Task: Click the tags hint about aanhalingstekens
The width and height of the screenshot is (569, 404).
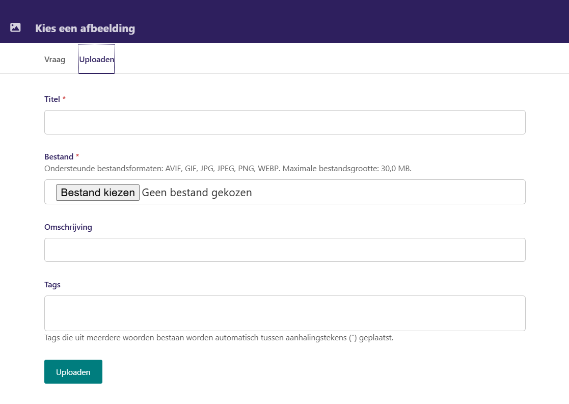Action: (219, 338)
